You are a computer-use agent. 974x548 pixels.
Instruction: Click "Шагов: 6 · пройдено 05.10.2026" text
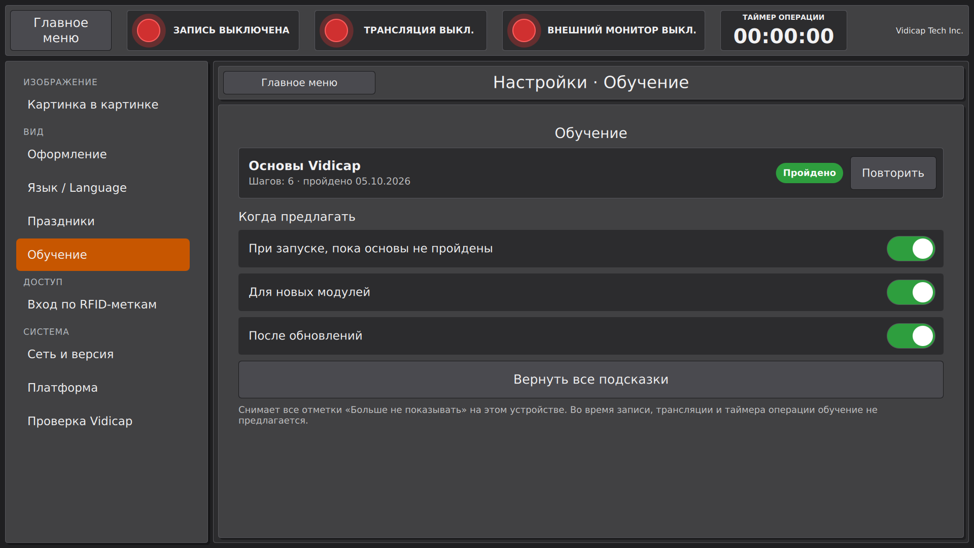[329, 182]
